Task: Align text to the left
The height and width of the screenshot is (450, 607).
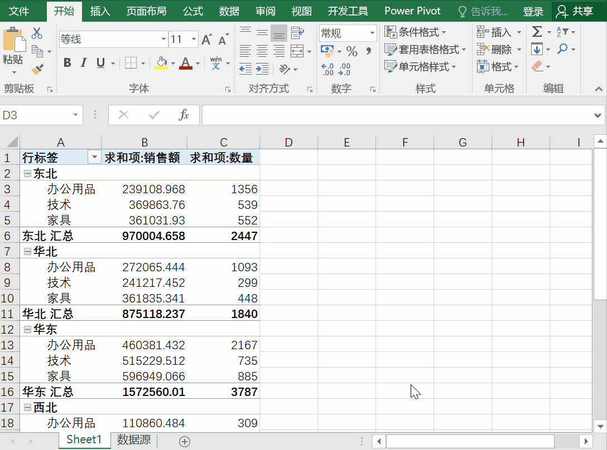Action: tap(245, 51)
